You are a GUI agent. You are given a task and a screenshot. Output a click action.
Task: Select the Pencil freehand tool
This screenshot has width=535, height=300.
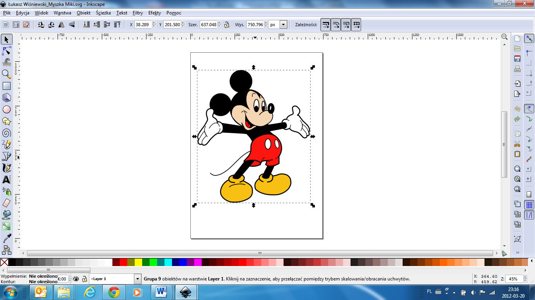tap(7, 145)
